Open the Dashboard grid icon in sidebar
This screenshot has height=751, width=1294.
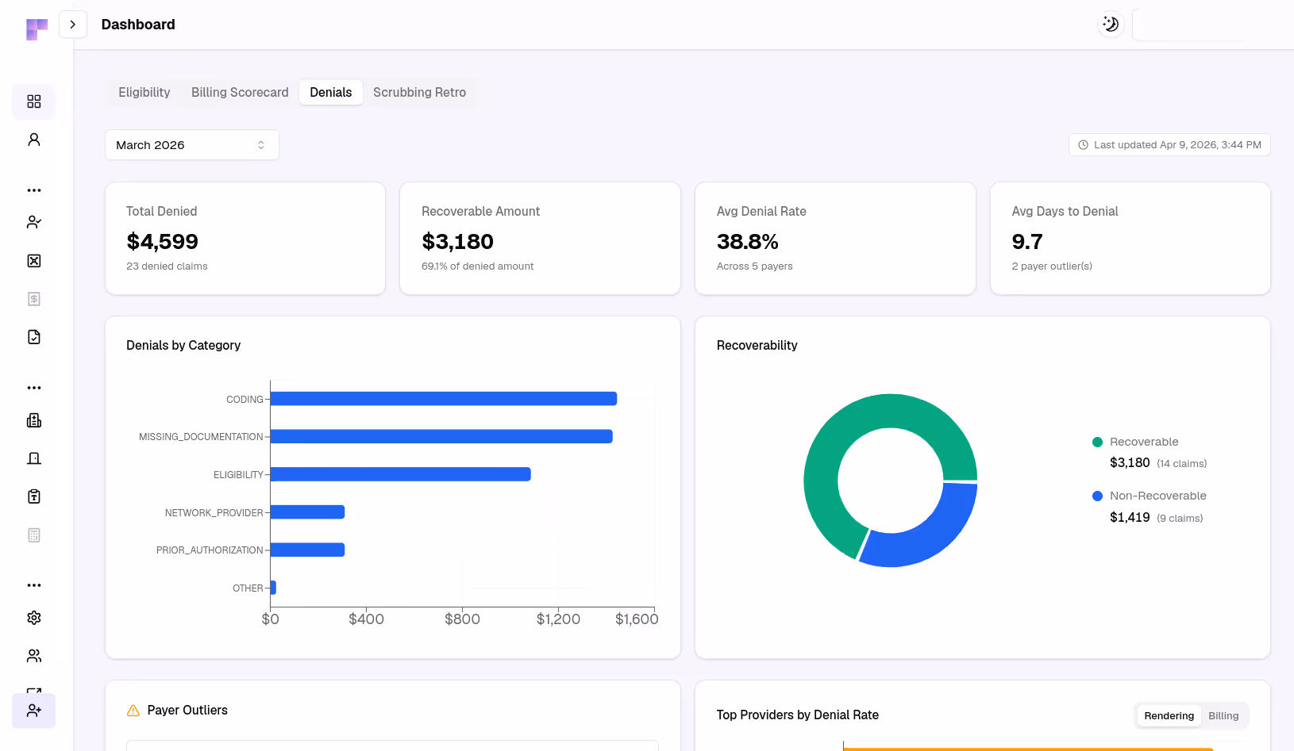[x=33, y=102]
